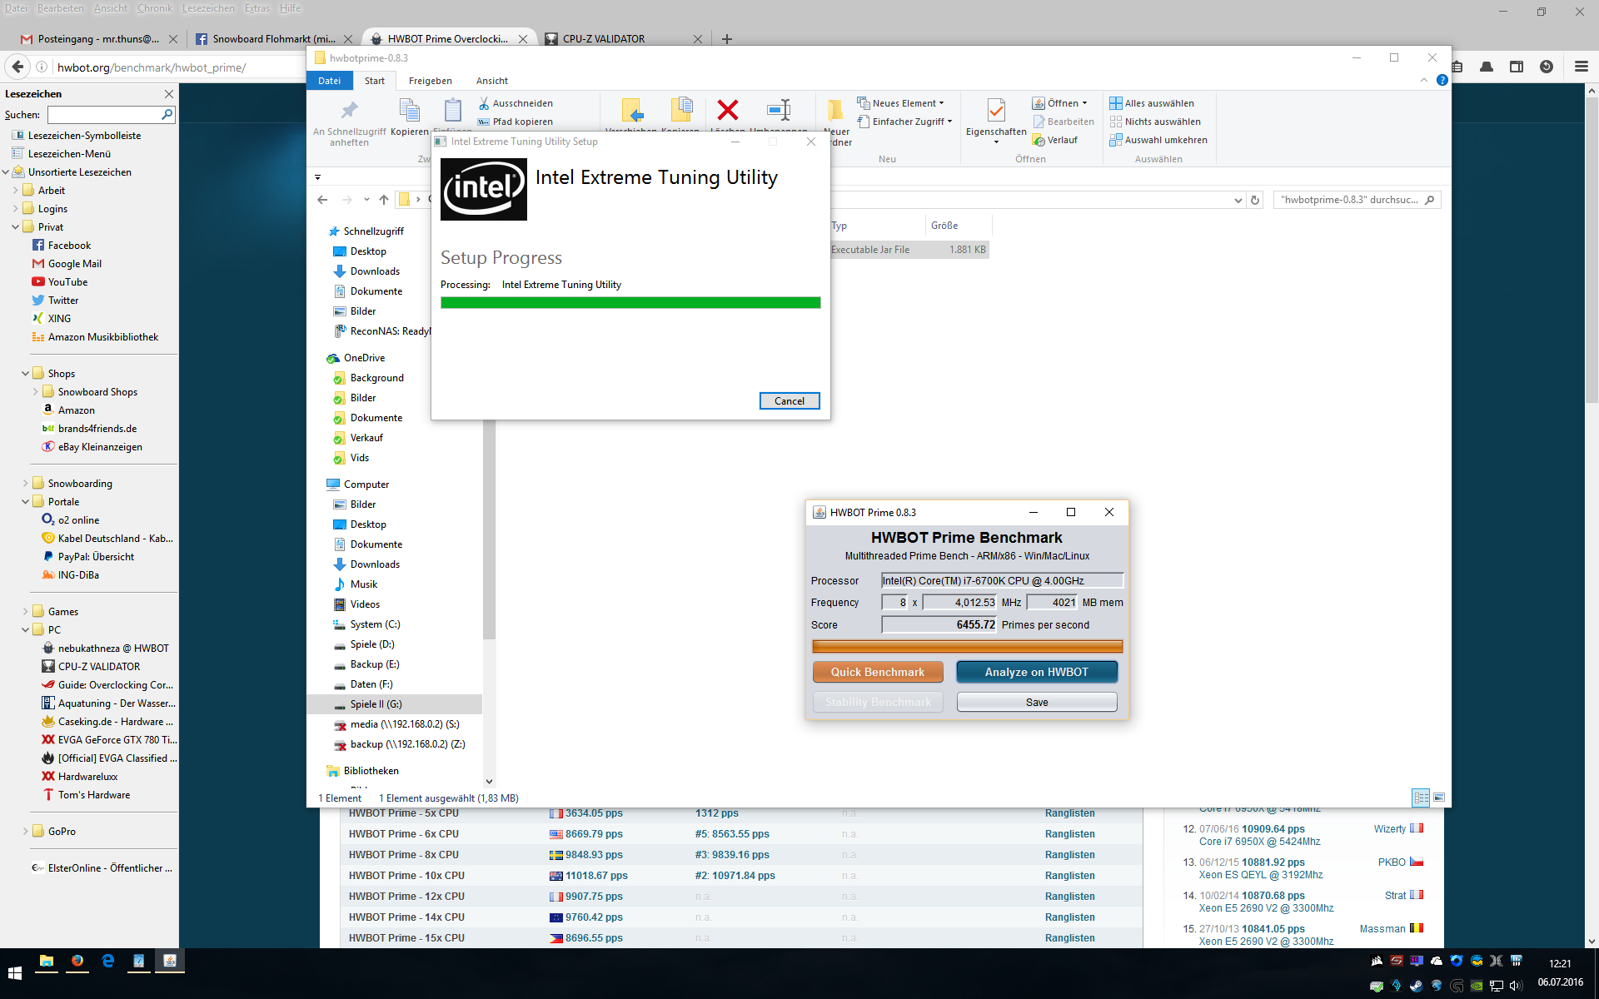Click Cancel in Intel setup dialog
The height and width of the screenshot is (999, 1599).
pyautogui.click(x=790, y=401)
